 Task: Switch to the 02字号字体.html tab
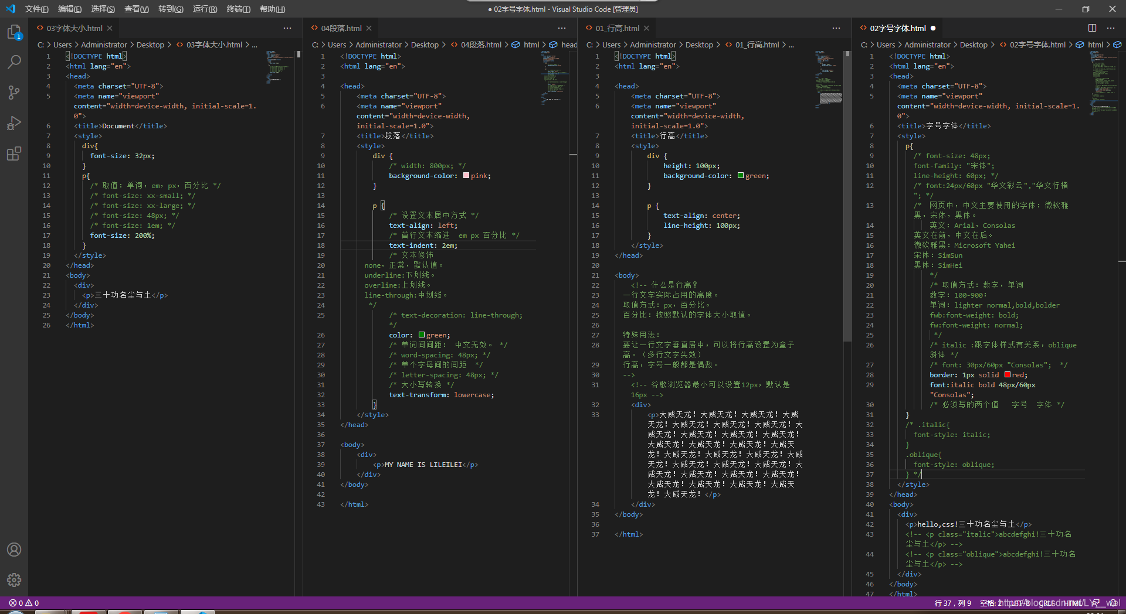(898, 28)
